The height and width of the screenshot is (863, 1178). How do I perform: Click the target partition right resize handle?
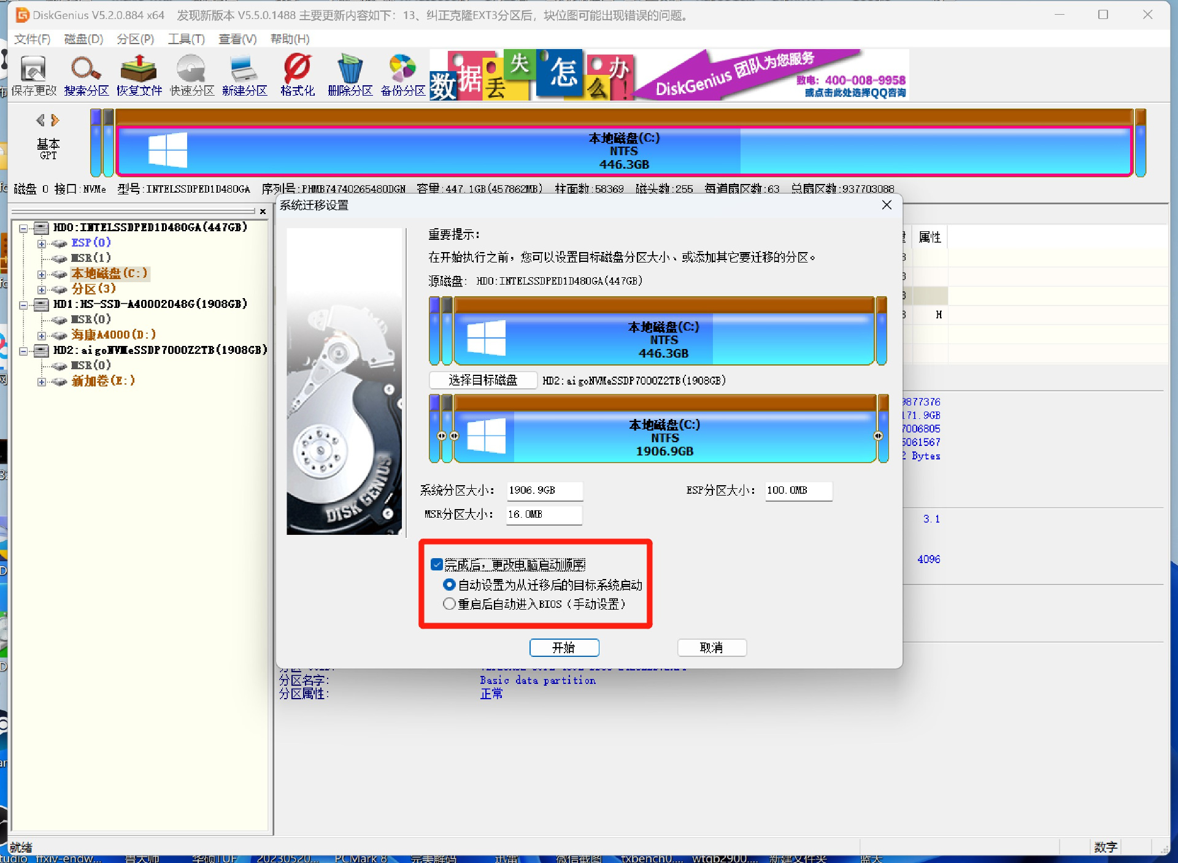coord(878,435)
